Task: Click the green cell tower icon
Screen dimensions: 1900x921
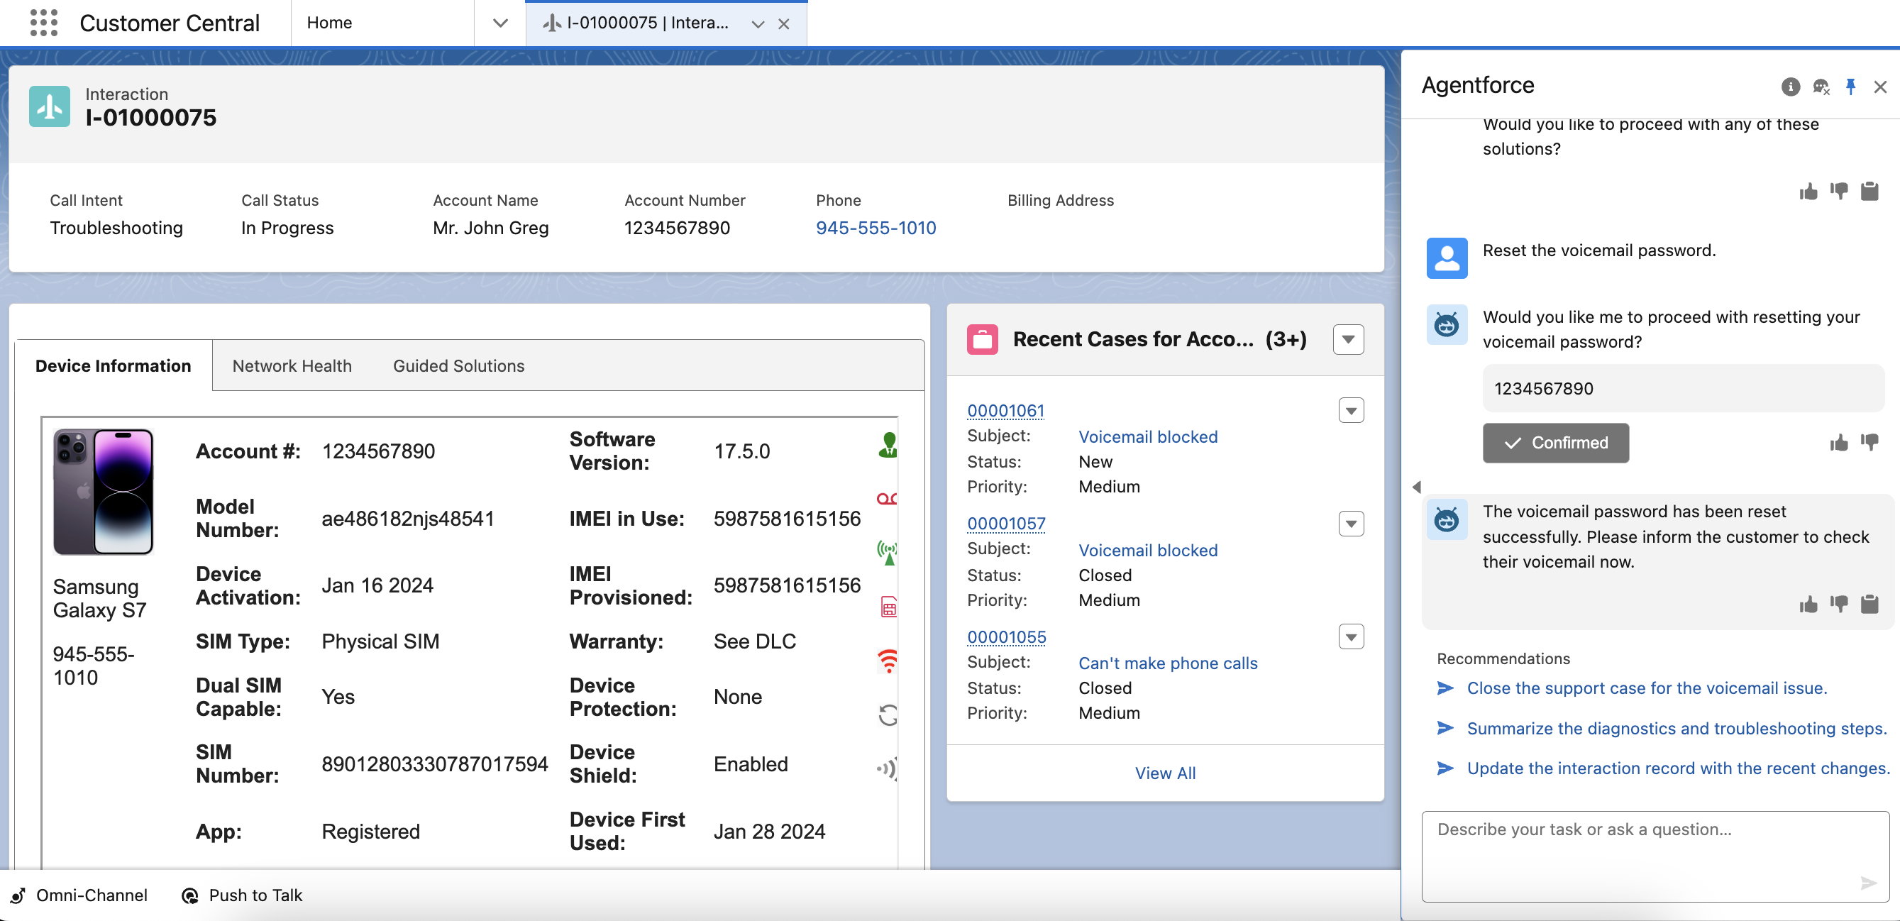Action: point(888,552)
